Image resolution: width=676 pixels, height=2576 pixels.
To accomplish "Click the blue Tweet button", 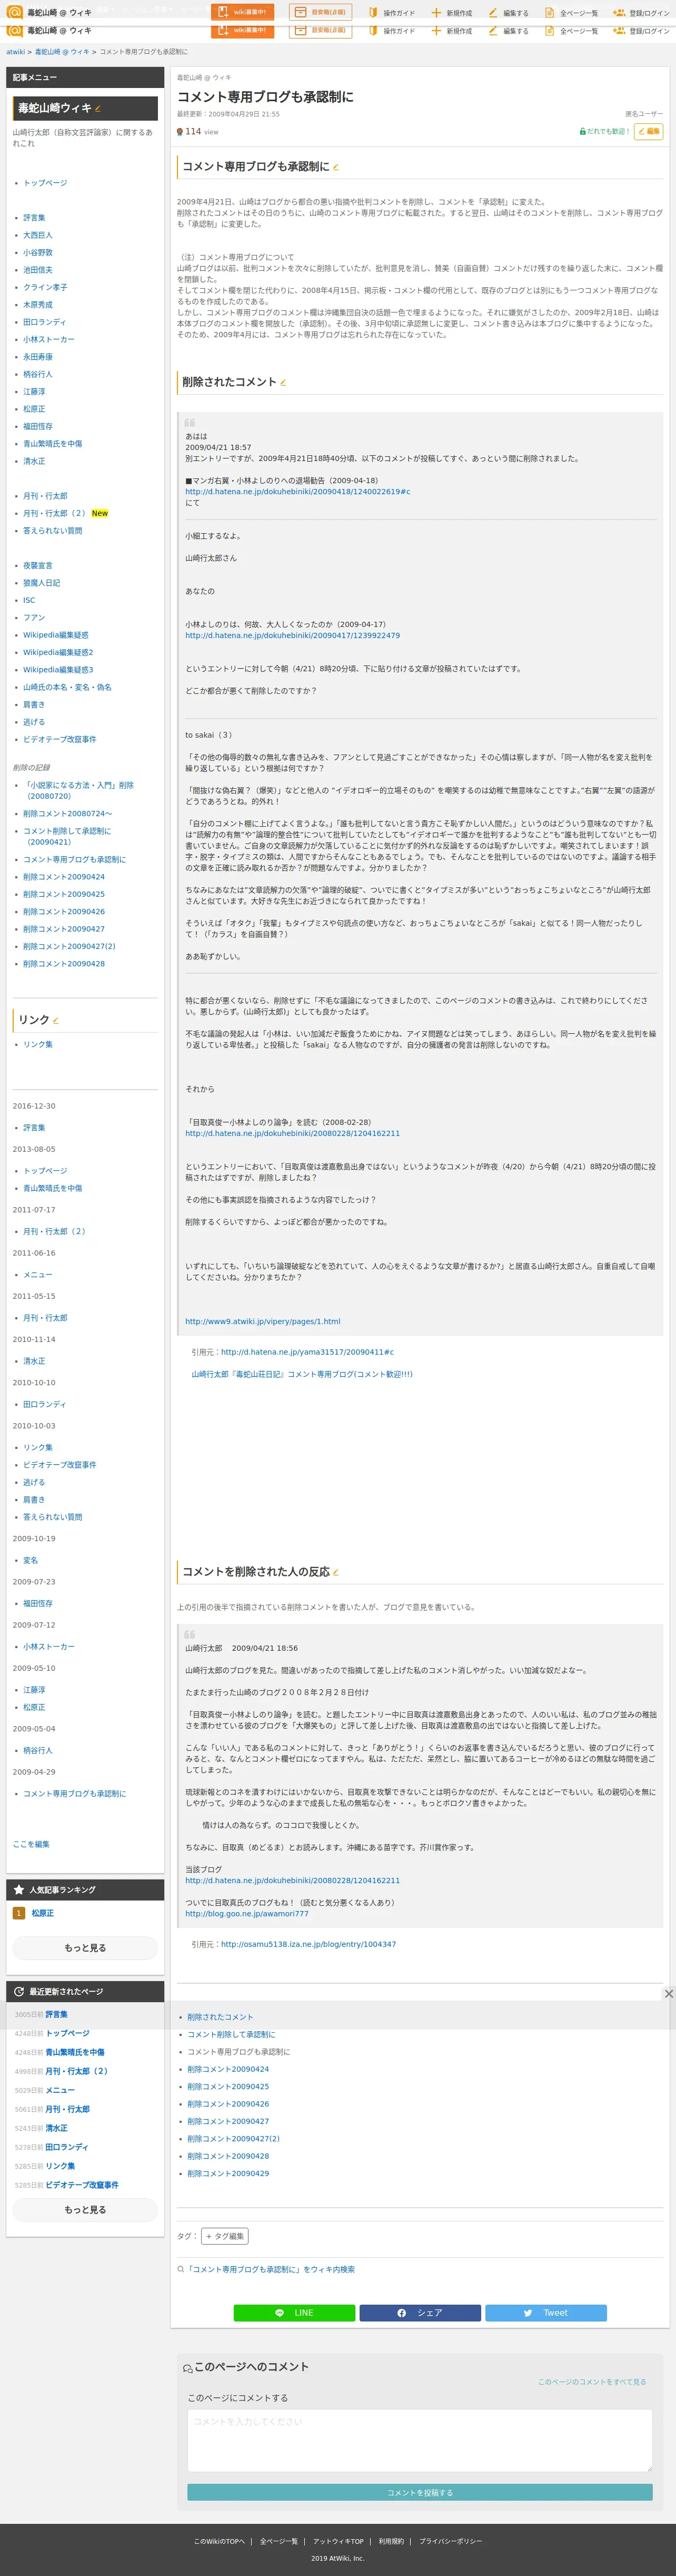I will 546,2313.
